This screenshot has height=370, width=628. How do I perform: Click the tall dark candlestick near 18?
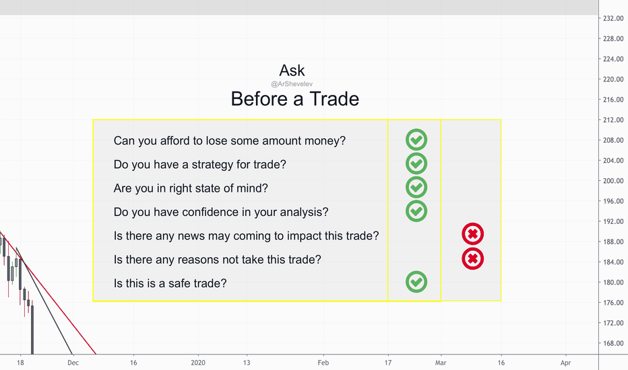pos(32,330)
